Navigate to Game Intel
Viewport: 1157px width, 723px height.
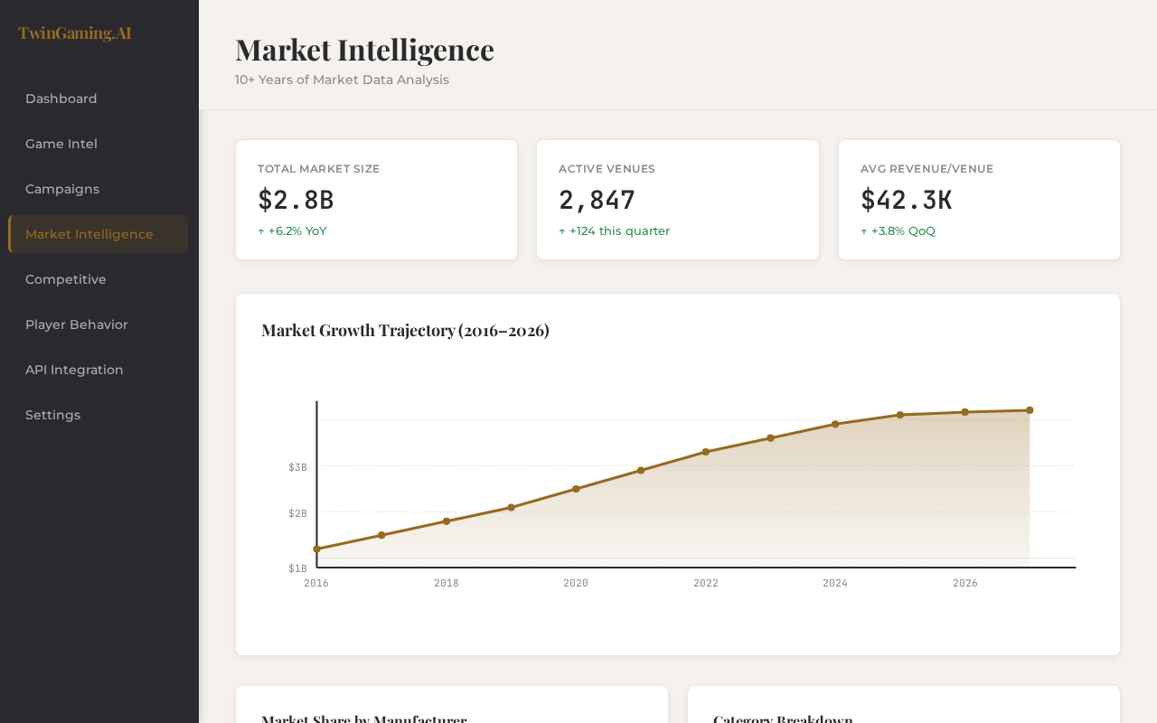click(61, 143)
